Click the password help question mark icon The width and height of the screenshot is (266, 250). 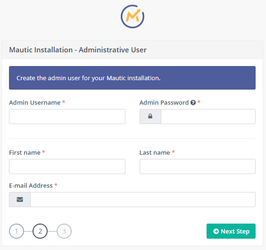pyautogui.click(x=193, y=102)
